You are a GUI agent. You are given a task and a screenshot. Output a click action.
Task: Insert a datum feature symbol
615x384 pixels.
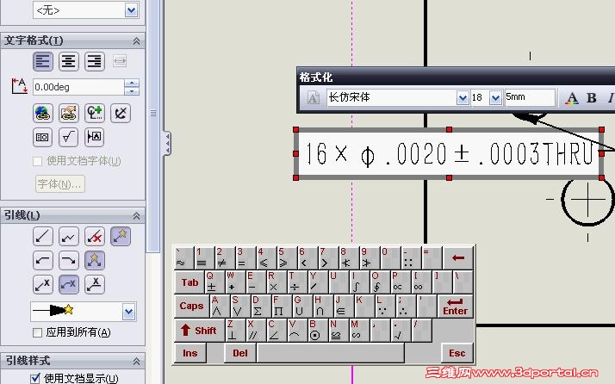(95, 137)
